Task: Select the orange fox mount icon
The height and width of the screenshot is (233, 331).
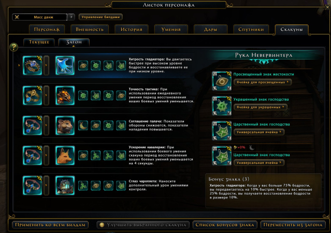Action: 65,156
